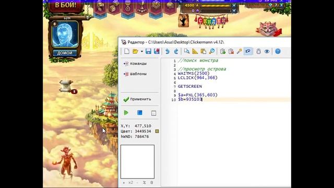Viewport: 334px width, 188px height.
Task: Place cursor in line $b=935103
Action: pyautogui.click(x=190, y=99)
